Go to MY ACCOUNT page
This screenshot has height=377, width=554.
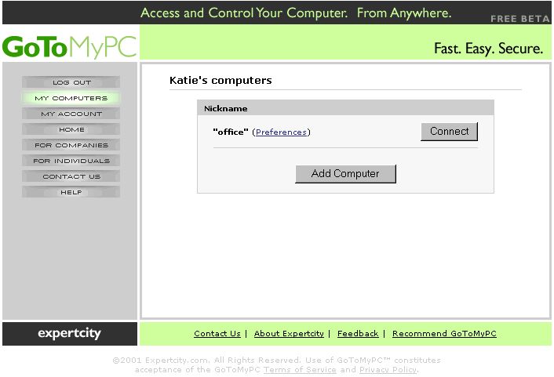click(71, 114)
